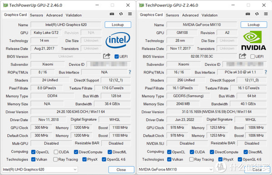Click the Jun 23, 2022 driver date value
The width and height of the screenshot is (272, 175).
[185, 120]
